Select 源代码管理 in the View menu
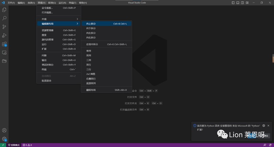Viewport: 274px width, 147px height. pyautogui.click(x=59, y=39)
